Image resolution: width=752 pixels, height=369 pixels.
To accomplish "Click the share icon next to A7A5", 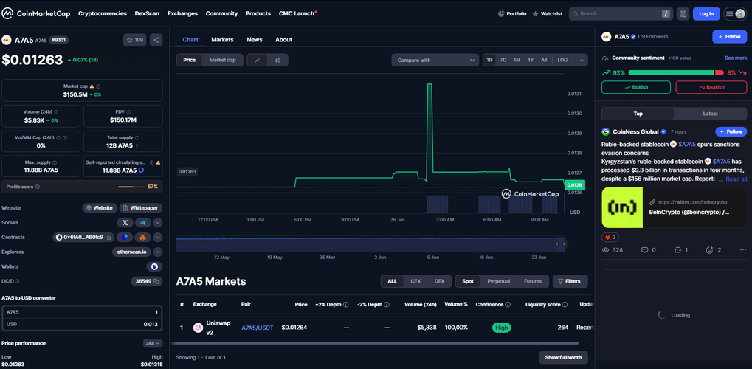I will point(156,40).
